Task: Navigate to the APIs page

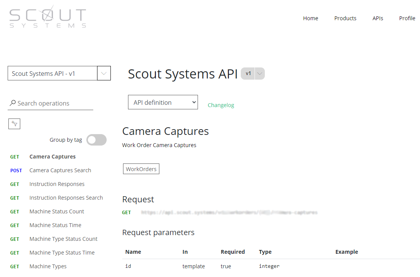Action: (x=378, y=18)
